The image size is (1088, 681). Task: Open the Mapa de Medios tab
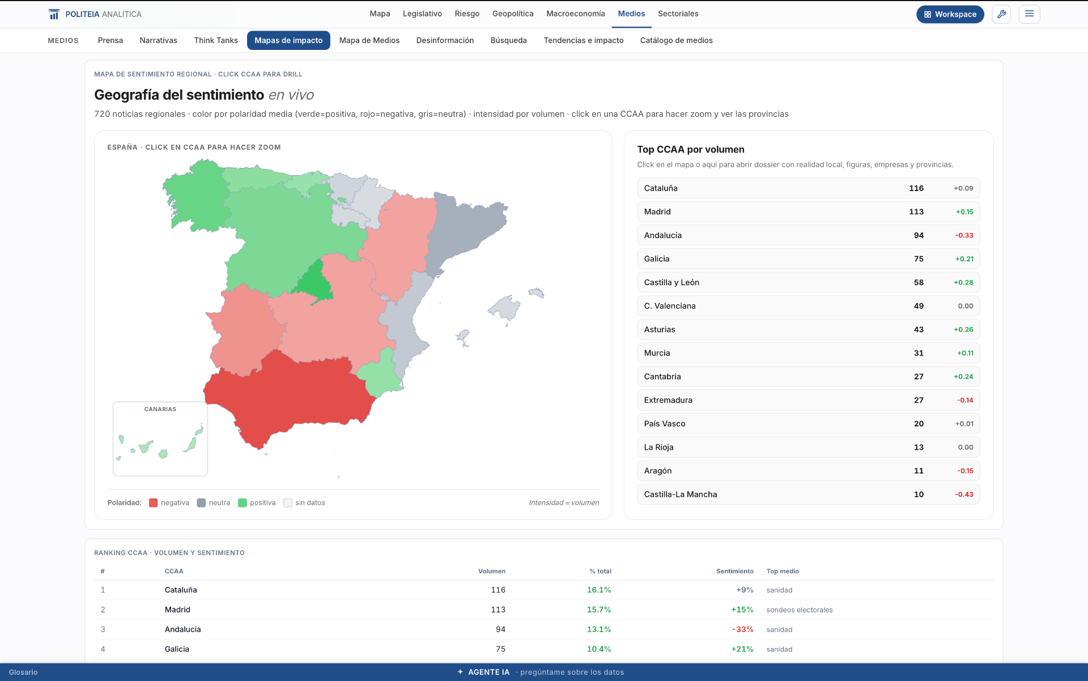[x=369, y=40]
